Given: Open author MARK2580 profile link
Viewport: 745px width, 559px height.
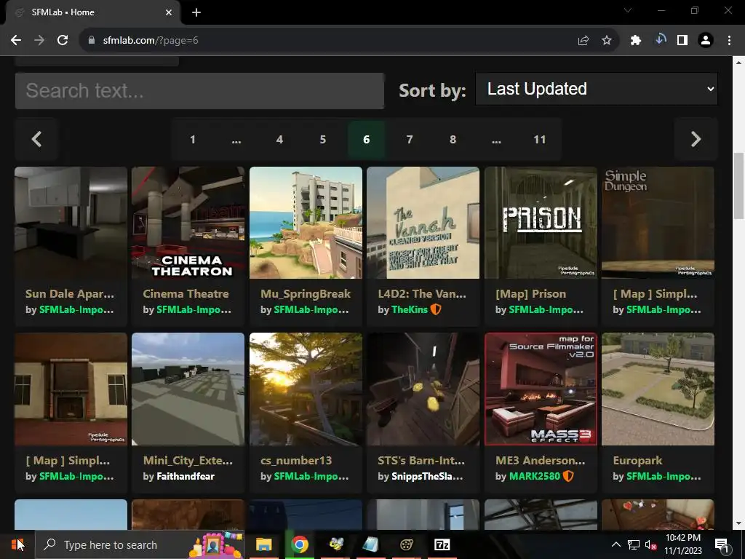Looking at the screenshot, I should tap(535, 476).
